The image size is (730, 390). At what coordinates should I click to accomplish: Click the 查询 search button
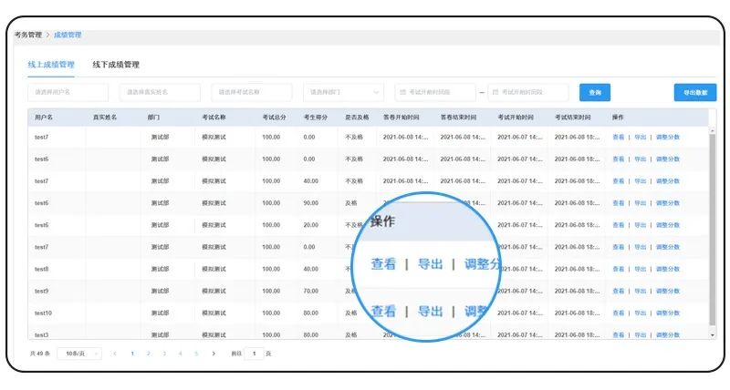(x=595, y=92)
